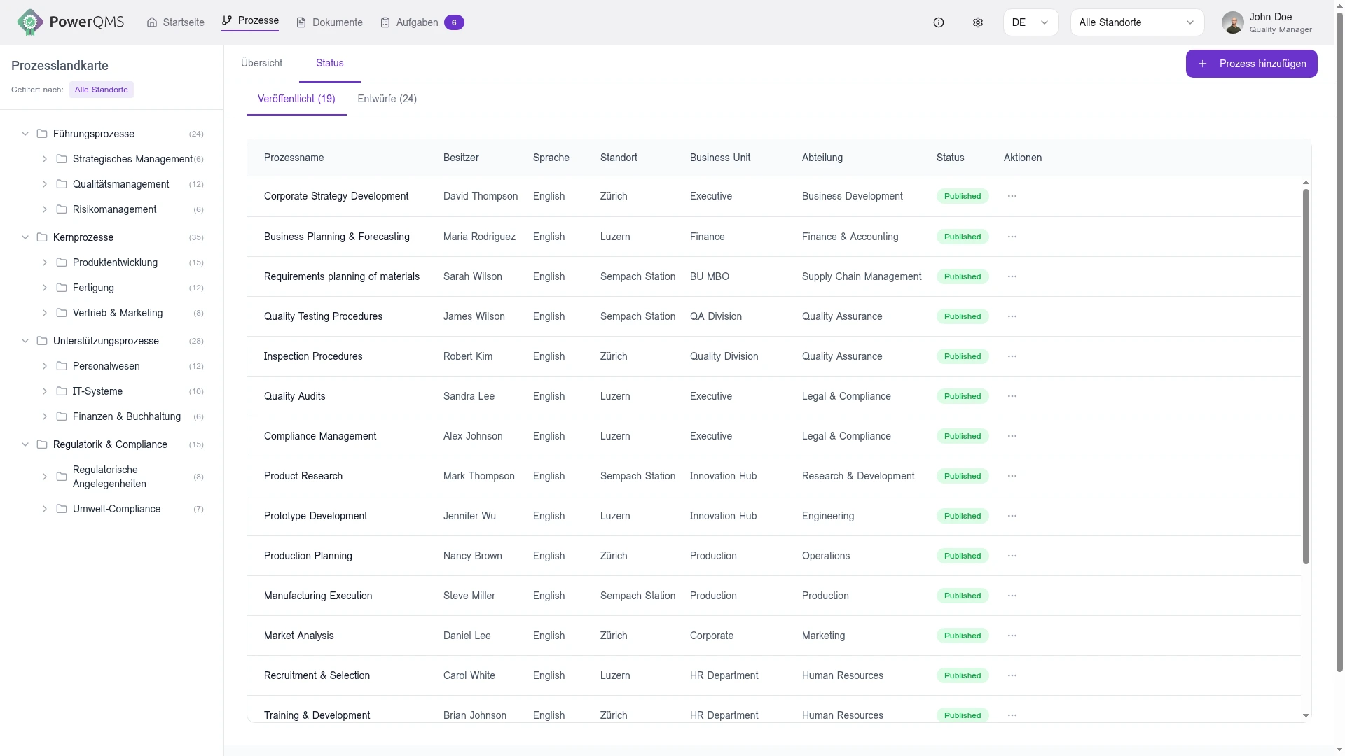Open actions menu for Business Planning & Forecasting
1345x756 pixels.
pos(1012,237)
